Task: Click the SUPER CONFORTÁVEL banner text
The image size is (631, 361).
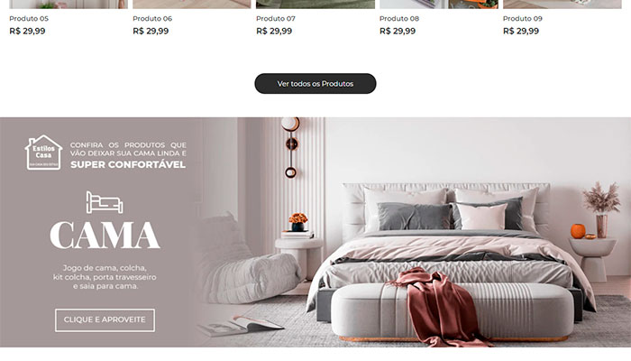Action: (x=128, y=164)
